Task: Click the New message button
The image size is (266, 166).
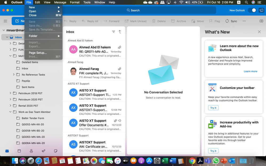Action: pyautogui.click(x=18, y=21)
